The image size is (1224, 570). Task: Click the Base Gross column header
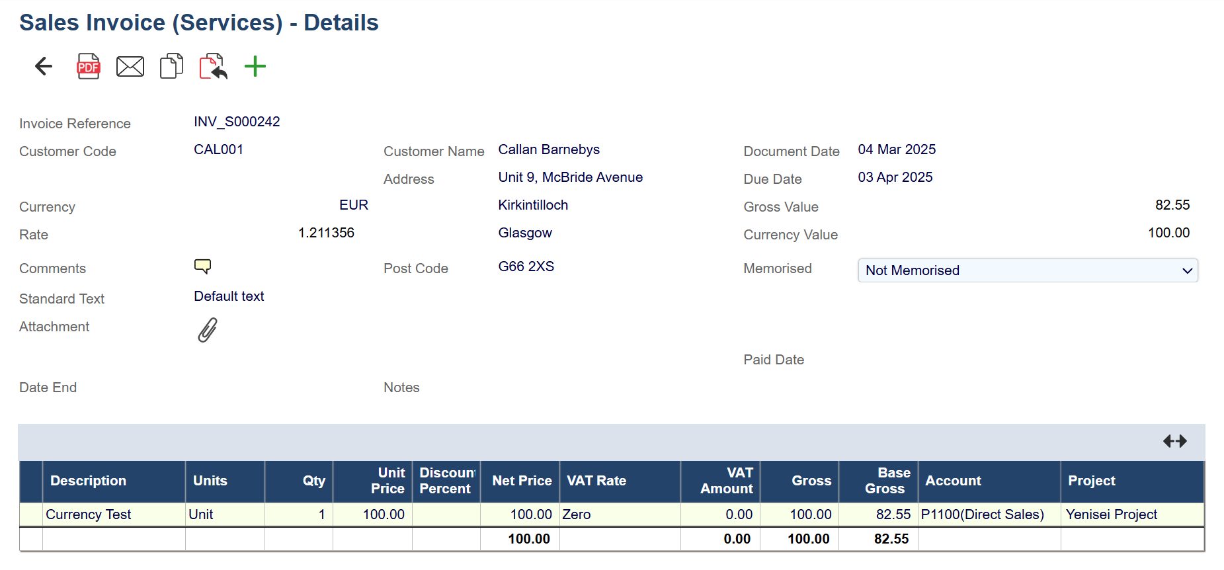point(887,481)
